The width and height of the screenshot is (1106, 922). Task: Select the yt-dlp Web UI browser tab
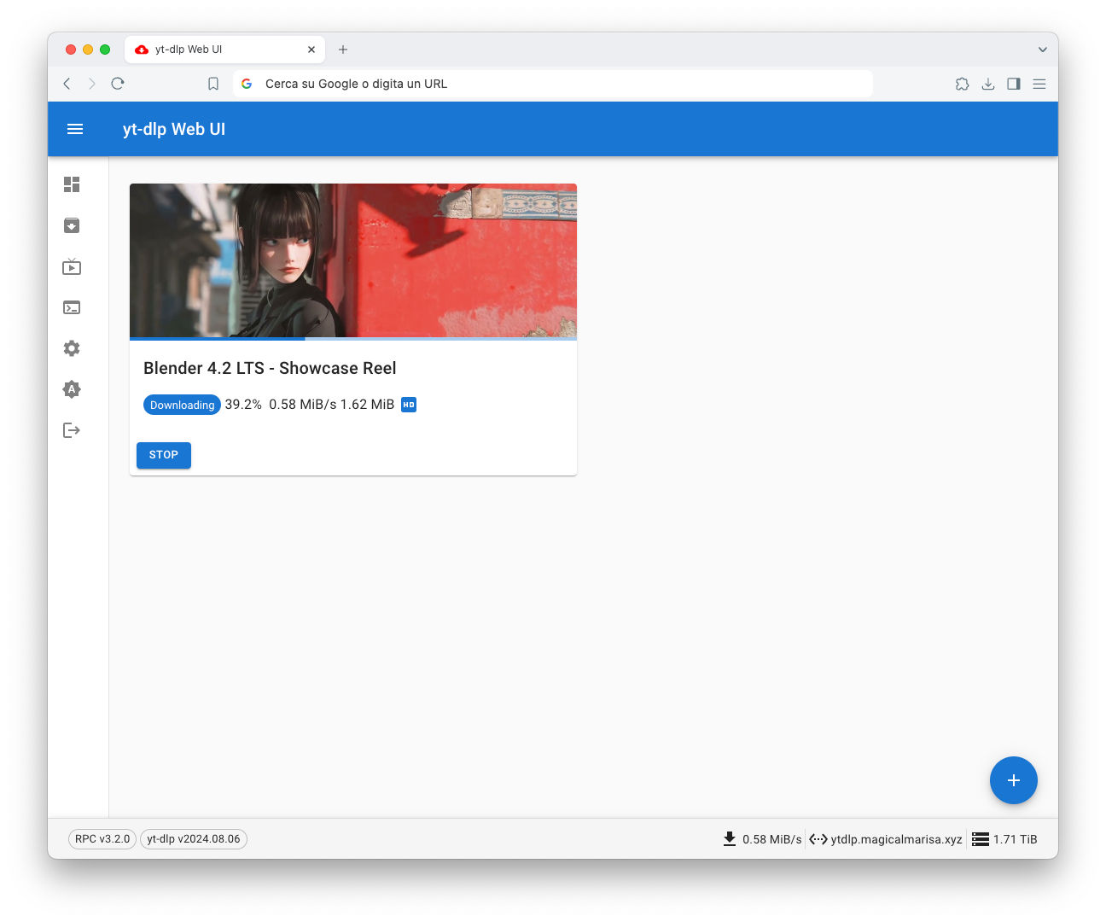224,50
